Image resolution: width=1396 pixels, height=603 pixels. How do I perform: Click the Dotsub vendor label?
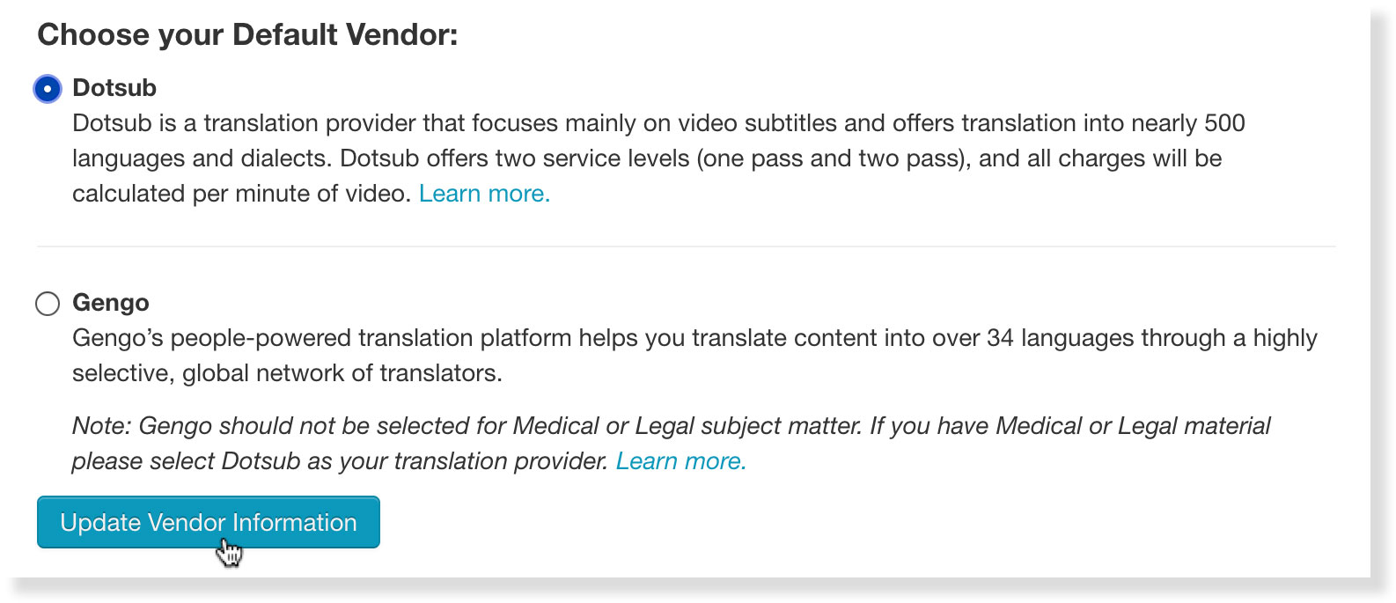(x=114, y=87)
